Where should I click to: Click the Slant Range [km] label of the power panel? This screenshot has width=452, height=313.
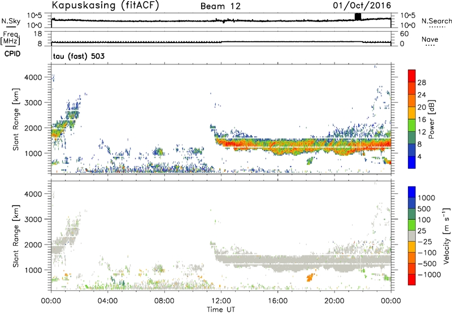pos(16,120)
